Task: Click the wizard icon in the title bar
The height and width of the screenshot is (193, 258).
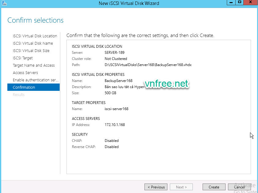Action: pos(4,3)
